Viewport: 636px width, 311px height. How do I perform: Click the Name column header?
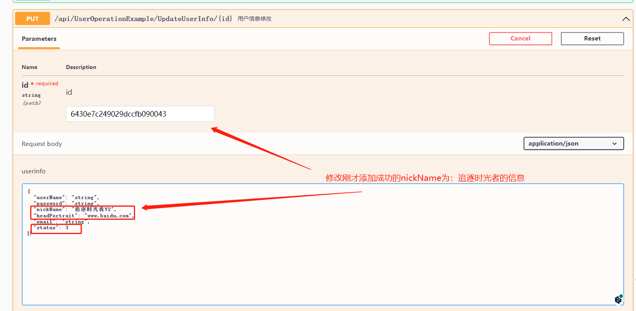[29, 67]
